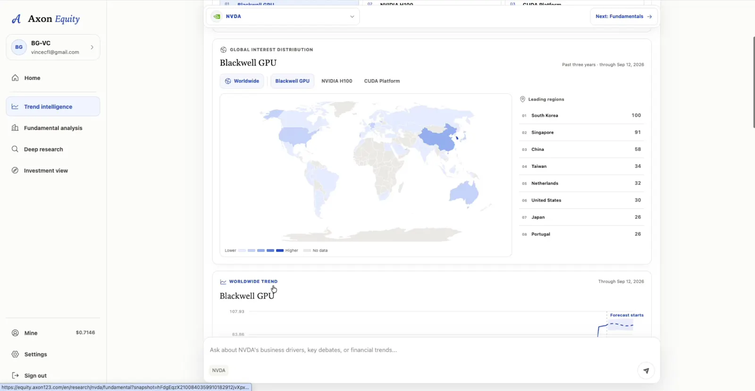Open Investment view section
Screen dimensions: 755x391
pyautogui.click(x=53, y=170)
